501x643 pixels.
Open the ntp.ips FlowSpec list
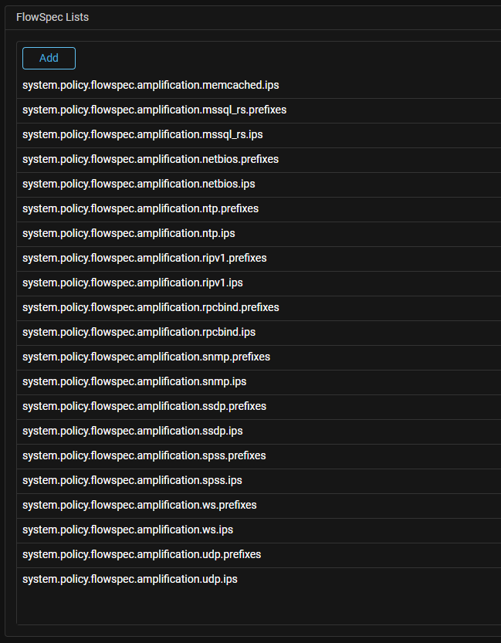(x=129, y=233)
